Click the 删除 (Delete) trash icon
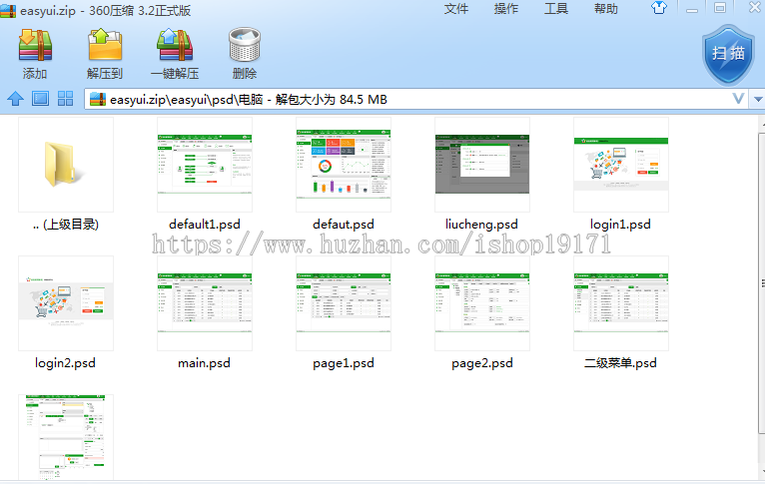 point(245,45)
